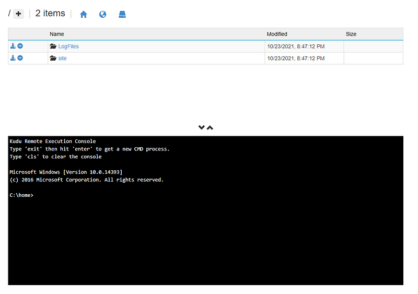Collapse file panel with down chevron
The height and width of the screenshot is (294, 418).
(x=202, y=127)
